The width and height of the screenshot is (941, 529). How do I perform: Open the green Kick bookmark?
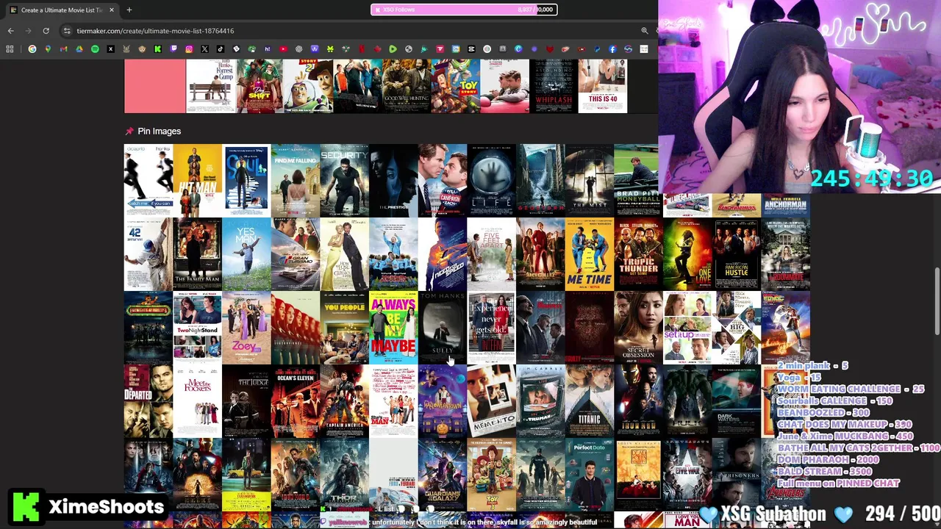157,49
